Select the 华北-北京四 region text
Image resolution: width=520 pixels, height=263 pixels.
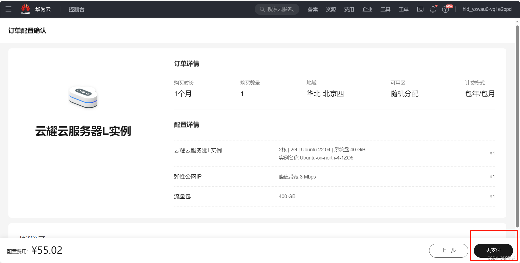325,93
